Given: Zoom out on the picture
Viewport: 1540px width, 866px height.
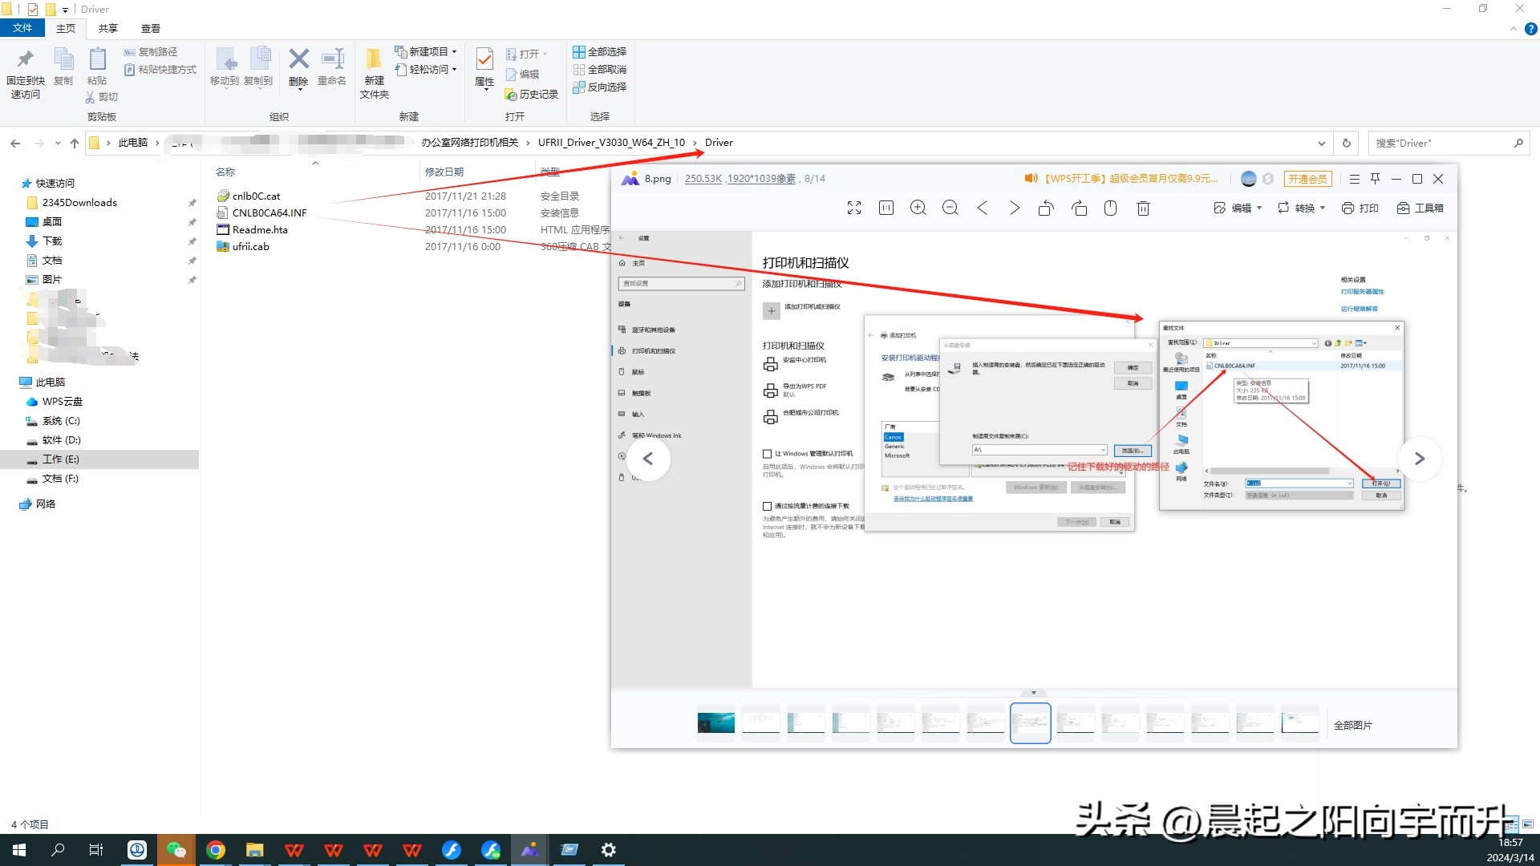Looking at the screenshot, I should pyautogui.click(x=950, y=208).
